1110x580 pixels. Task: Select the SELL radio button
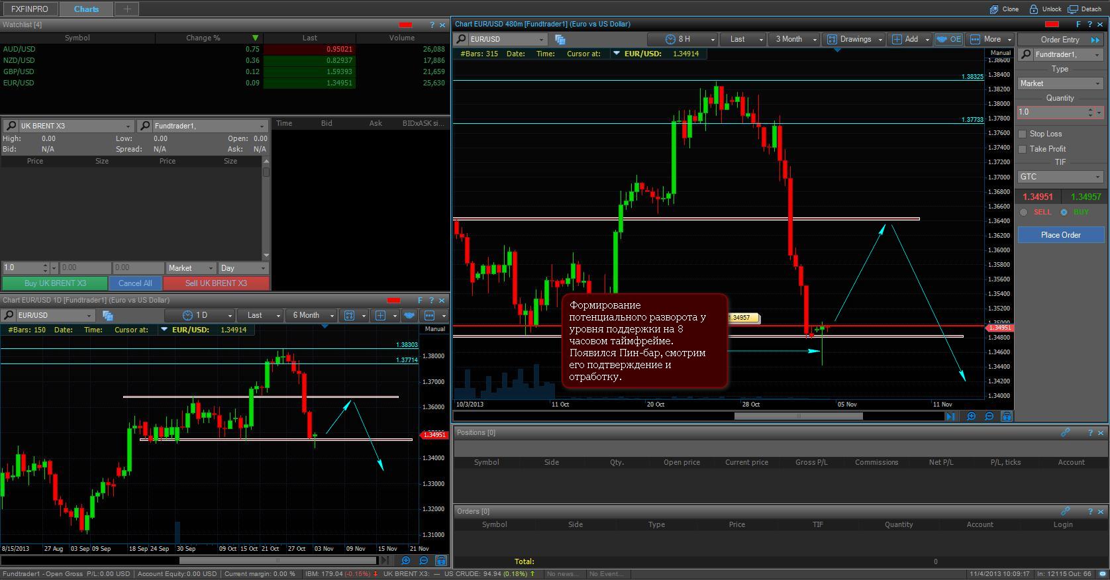[x=1024, y=213]
